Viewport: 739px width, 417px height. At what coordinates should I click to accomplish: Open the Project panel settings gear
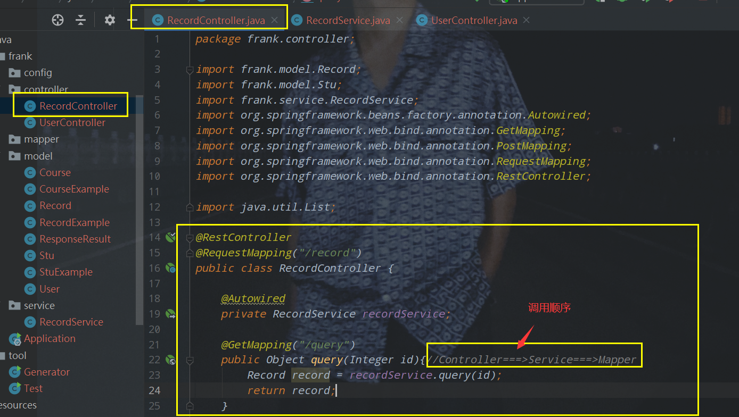[110, 20]
